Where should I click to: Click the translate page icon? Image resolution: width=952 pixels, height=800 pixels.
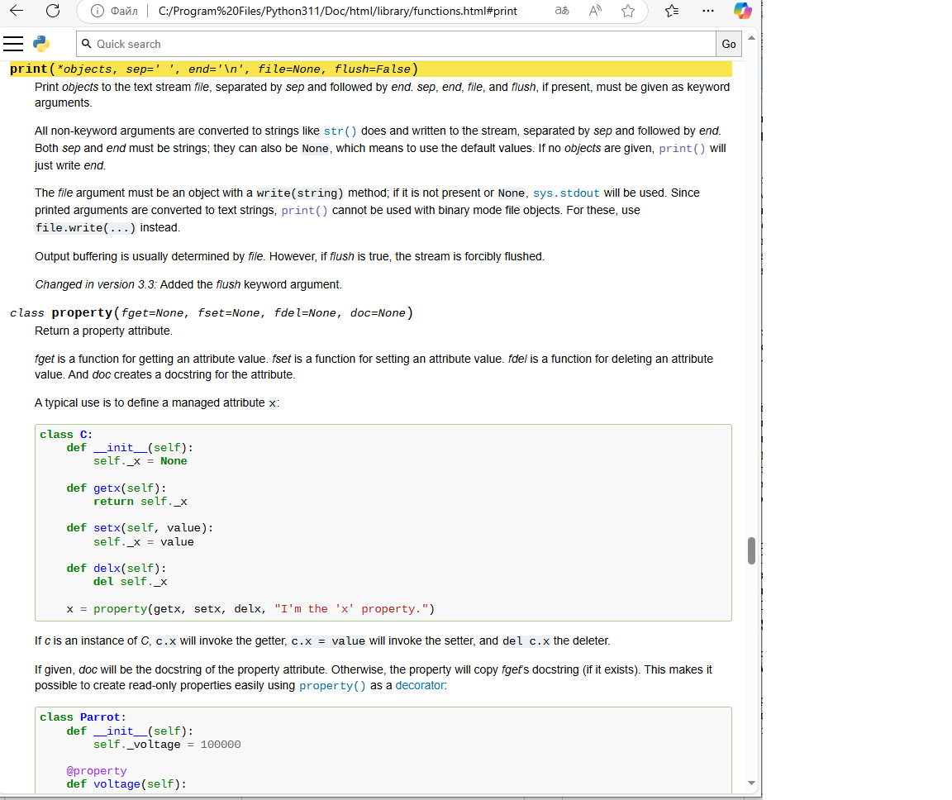562,12
